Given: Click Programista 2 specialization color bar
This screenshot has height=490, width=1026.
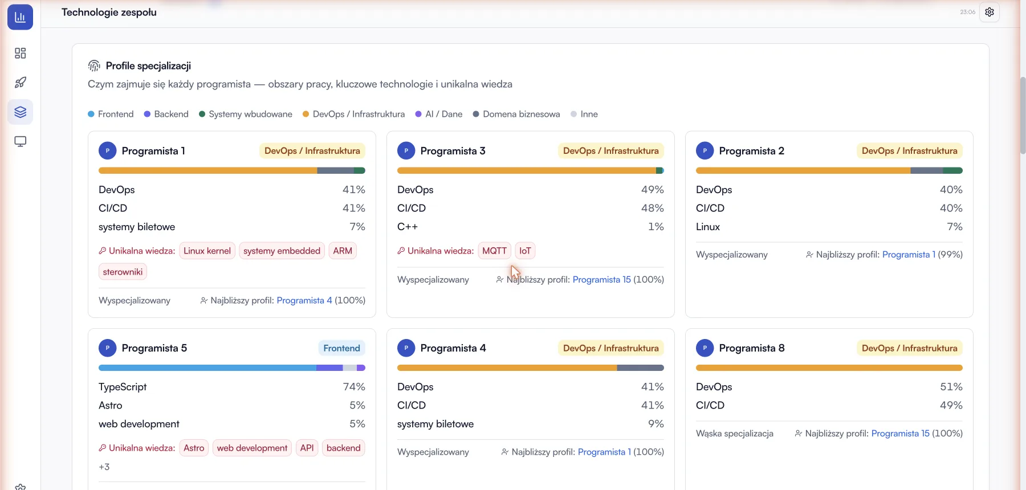Looking at the screenshot, I should (x=829, y=170).
